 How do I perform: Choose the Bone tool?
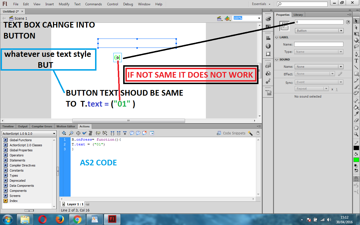click(x=356, y=101)
